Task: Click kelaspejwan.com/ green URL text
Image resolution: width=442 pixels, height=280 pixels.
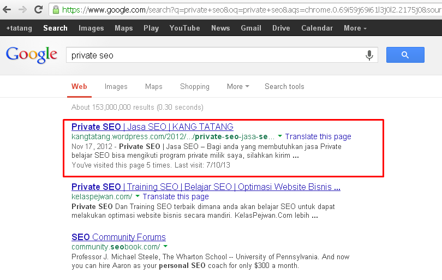Action: coord(101,196)
